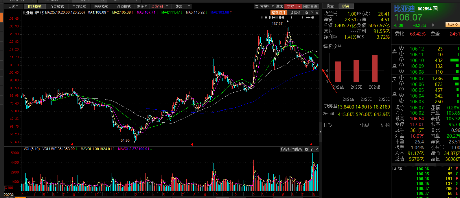Switch to 主力模式 mode
Image resolution: width=460 pixels, height=198 pixels.
coord(79,6)
